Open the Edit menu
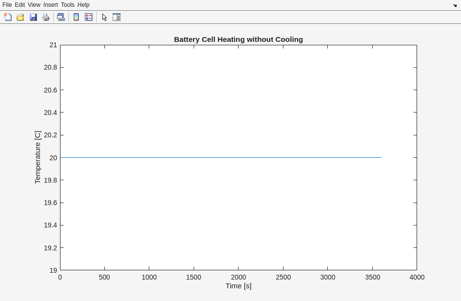This screenshot has height=301, width=461. (x=20, y=5)
